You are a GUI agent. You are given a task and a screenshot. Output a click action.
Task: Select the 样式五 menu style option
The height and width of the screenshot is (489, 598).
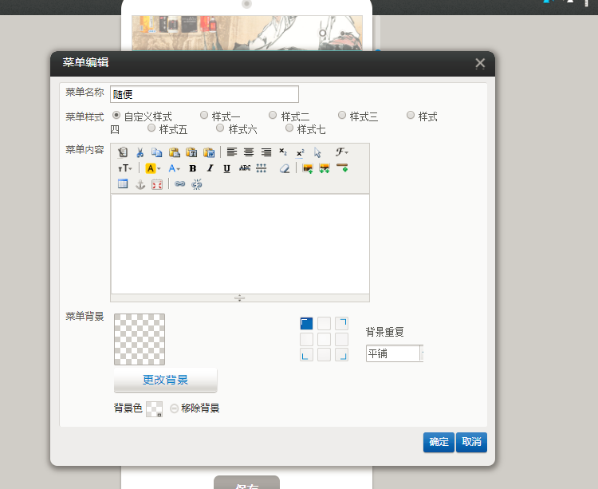[x=151, y=128]
